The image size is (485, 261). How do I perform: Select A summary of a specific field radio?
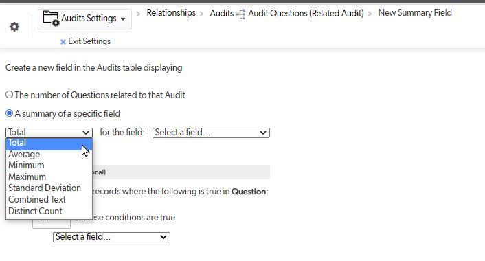click(x=10, y=113)
